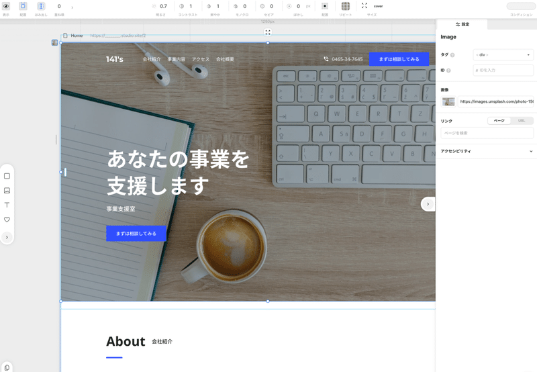Select the text T tool in sidebar
The image size is (537, 372).
click(x=7, y=205)
